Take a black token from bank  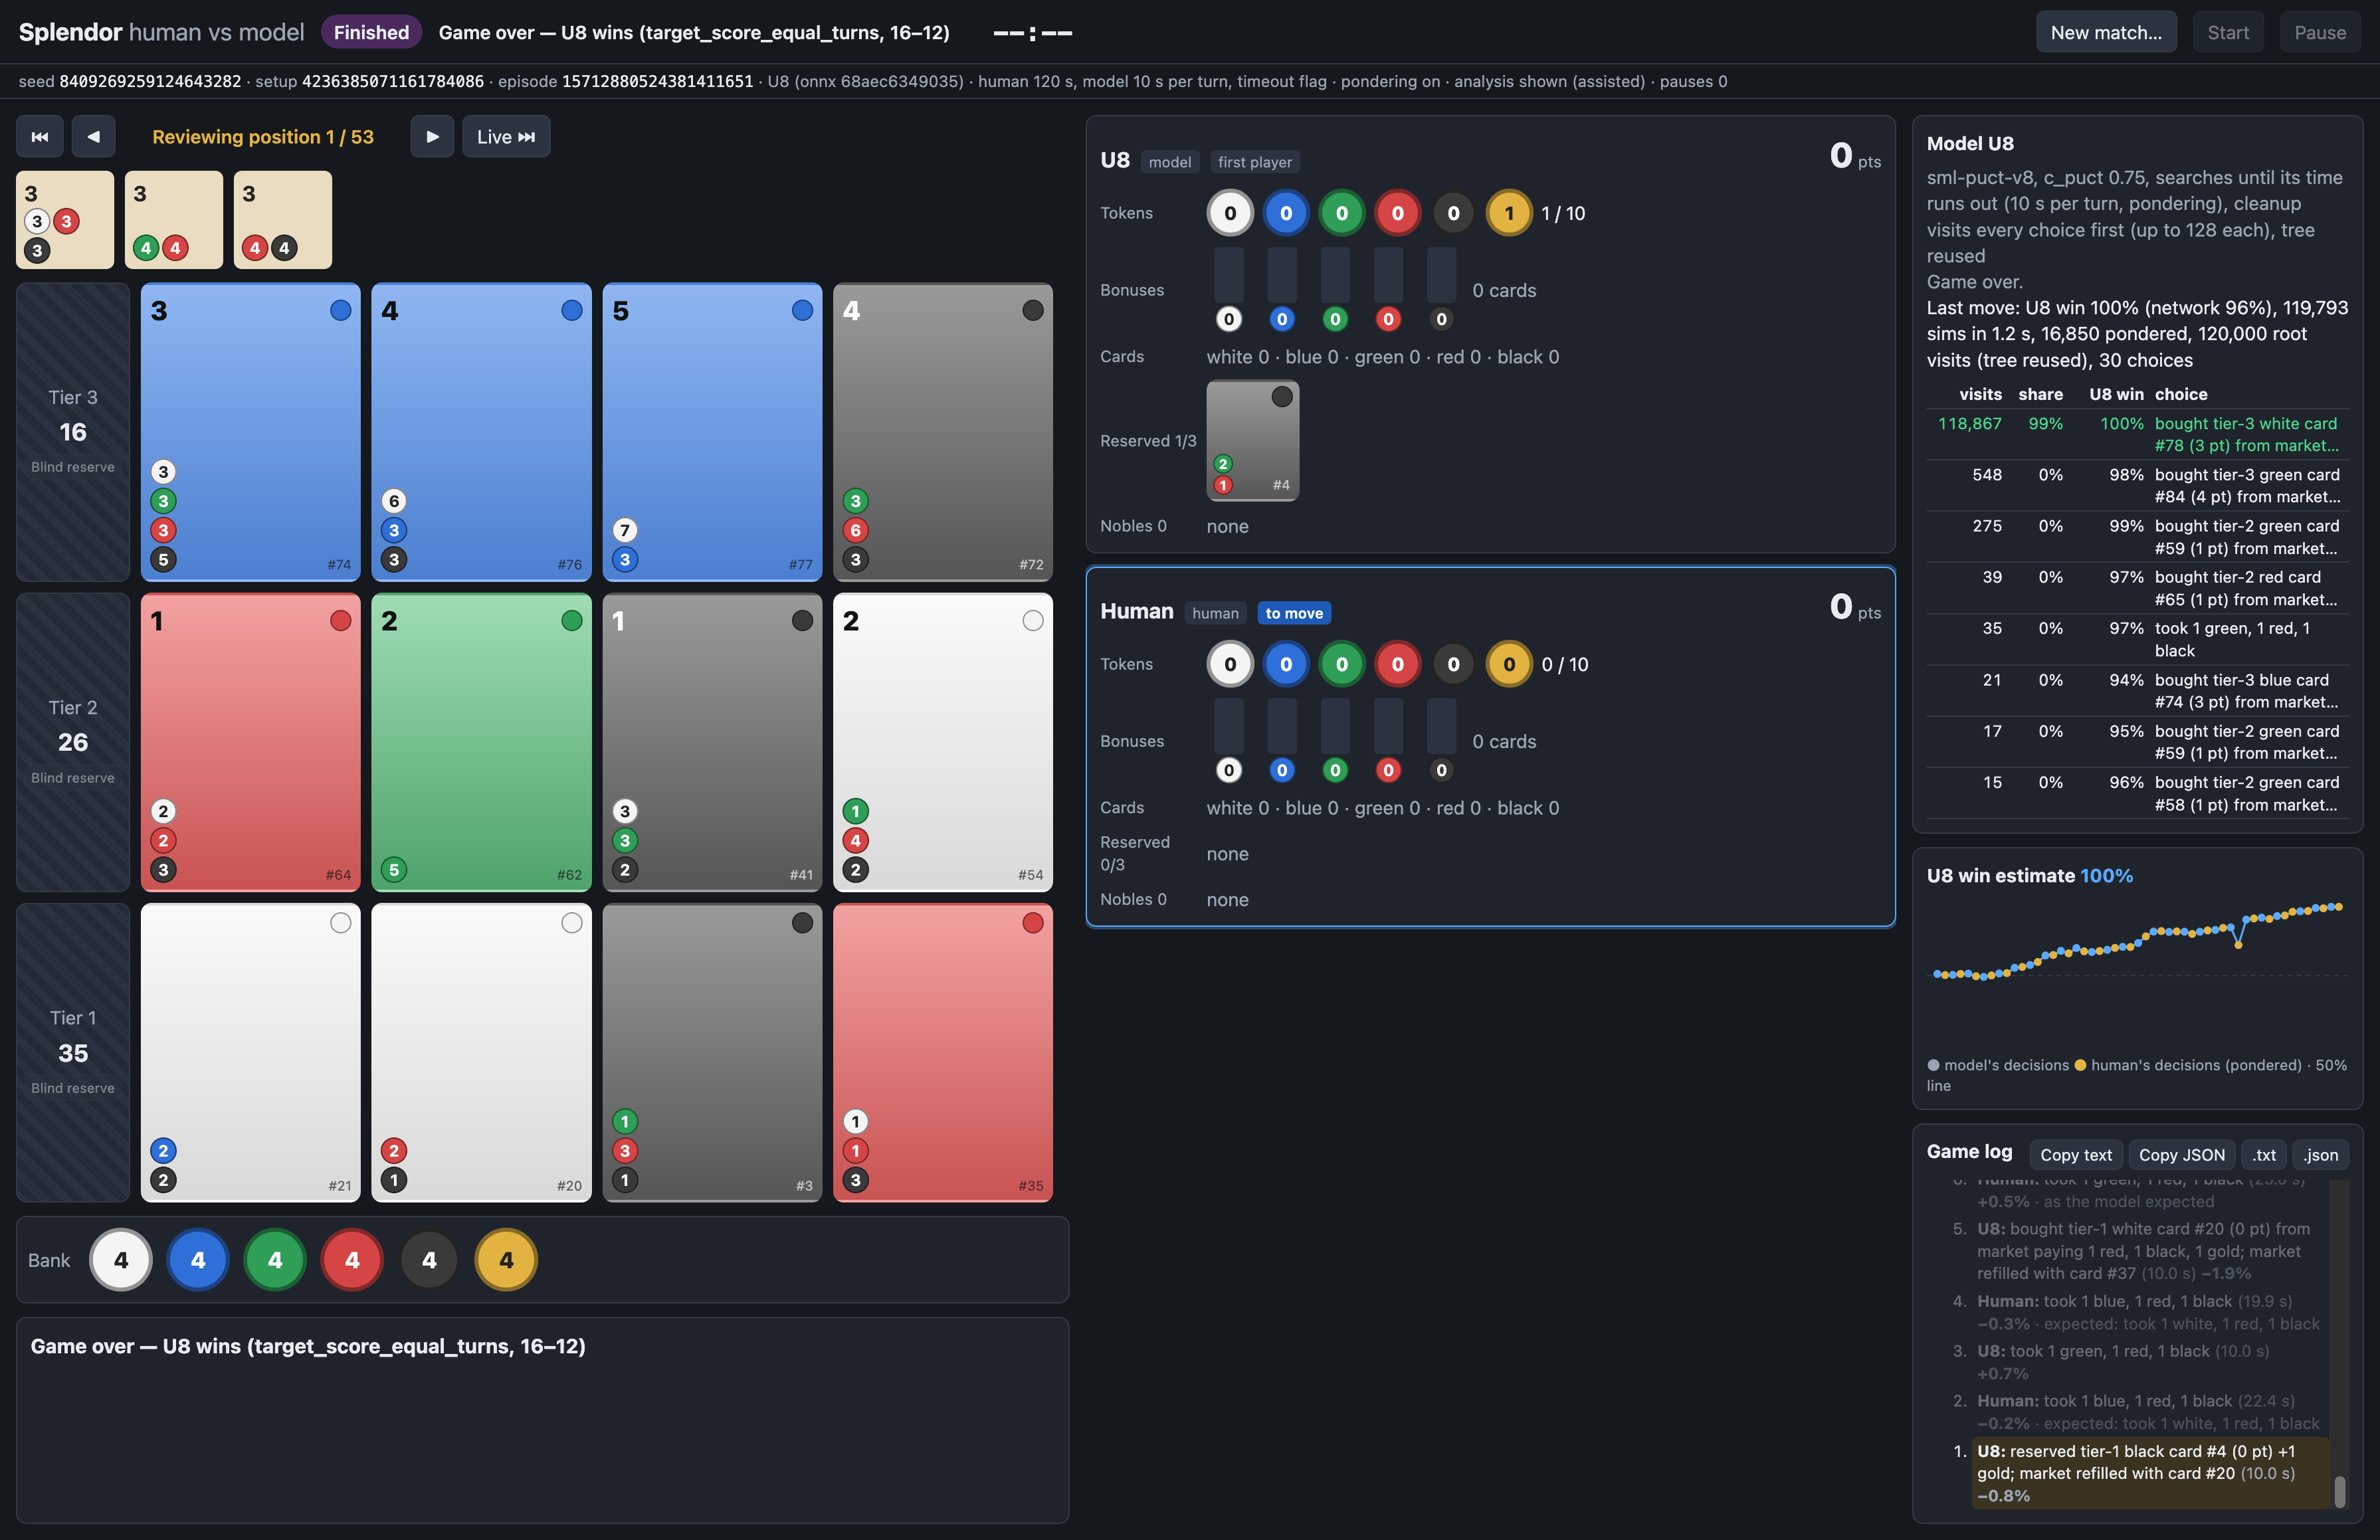[x=429, y=1260]
